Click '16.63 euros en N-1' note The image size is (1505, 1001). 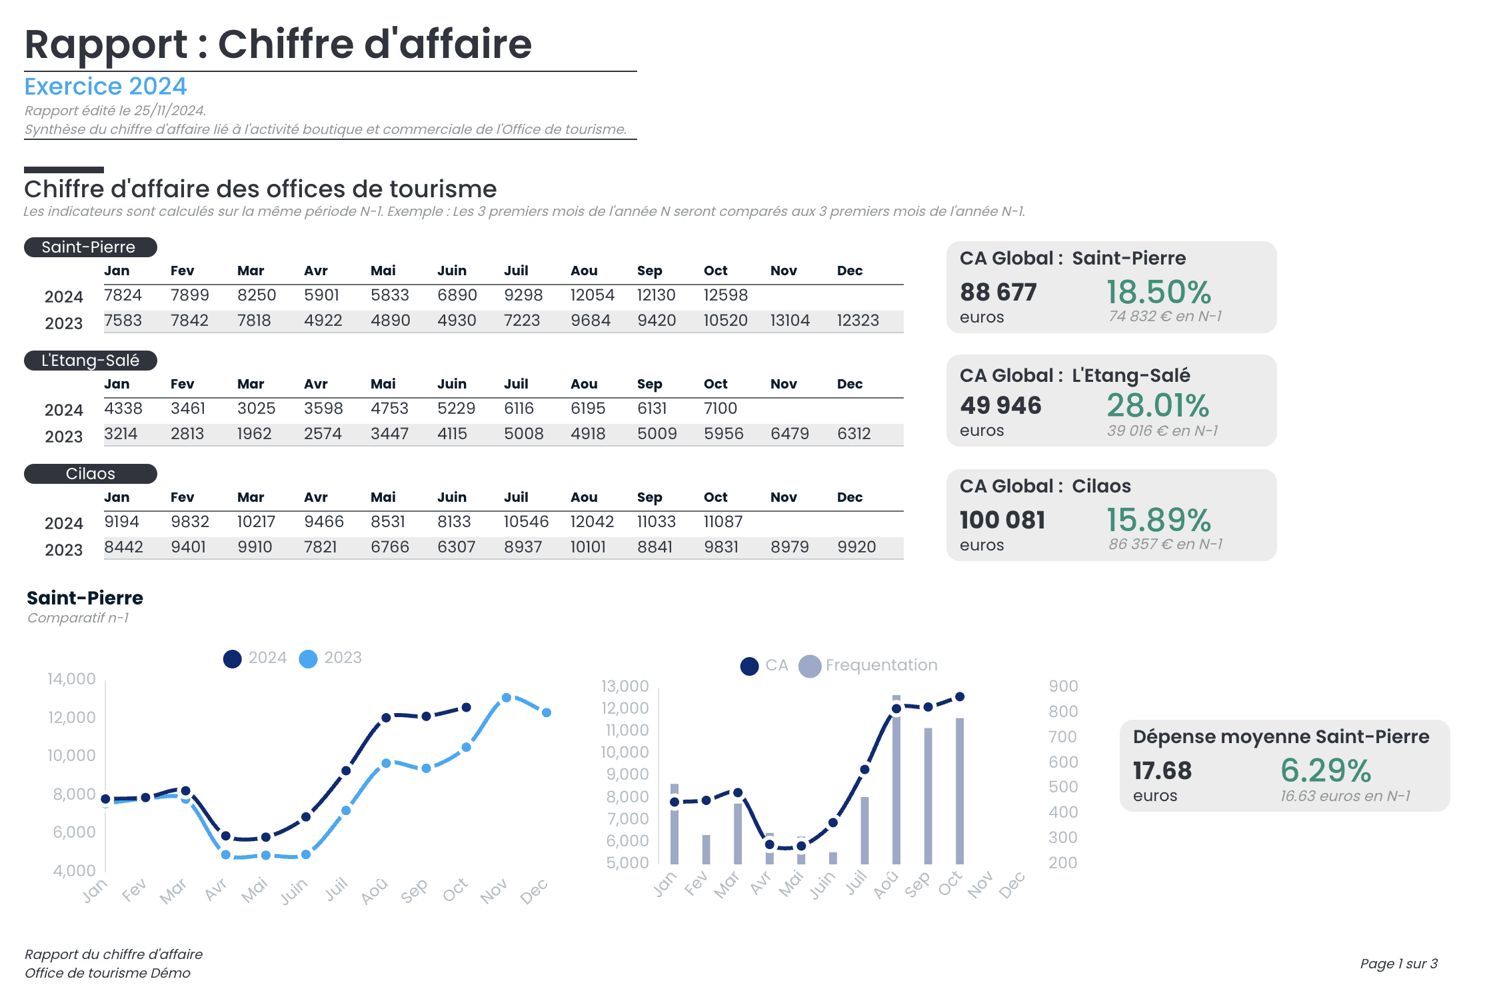click(x=1346, y=796)
